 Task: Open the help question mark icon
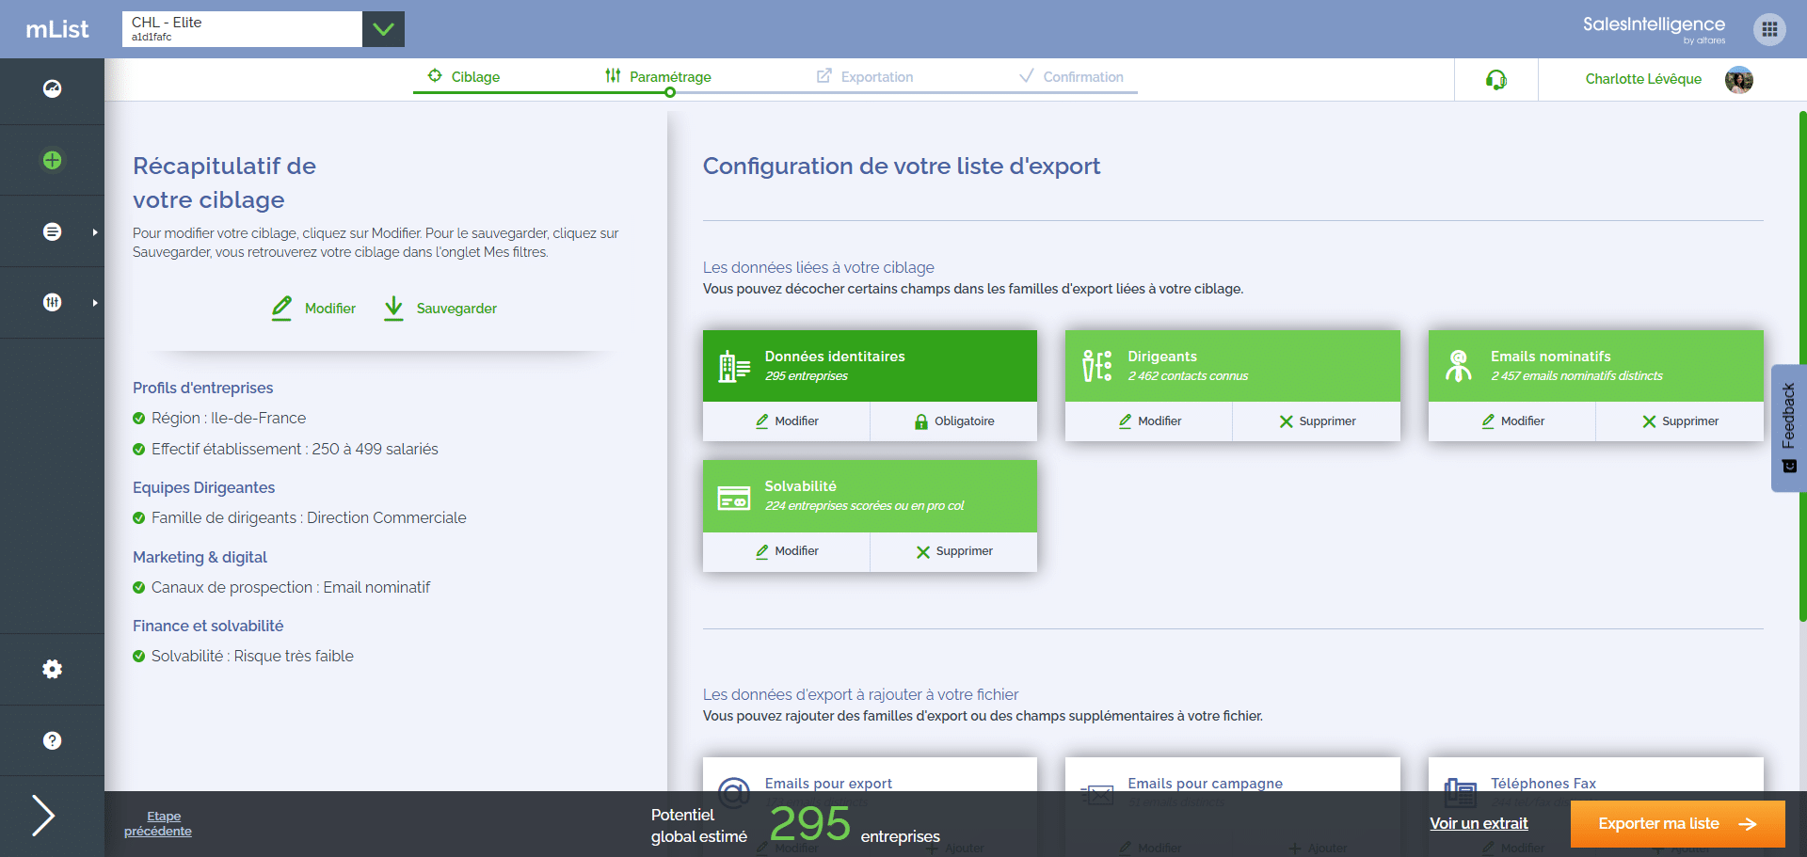[x=53, y=740]
